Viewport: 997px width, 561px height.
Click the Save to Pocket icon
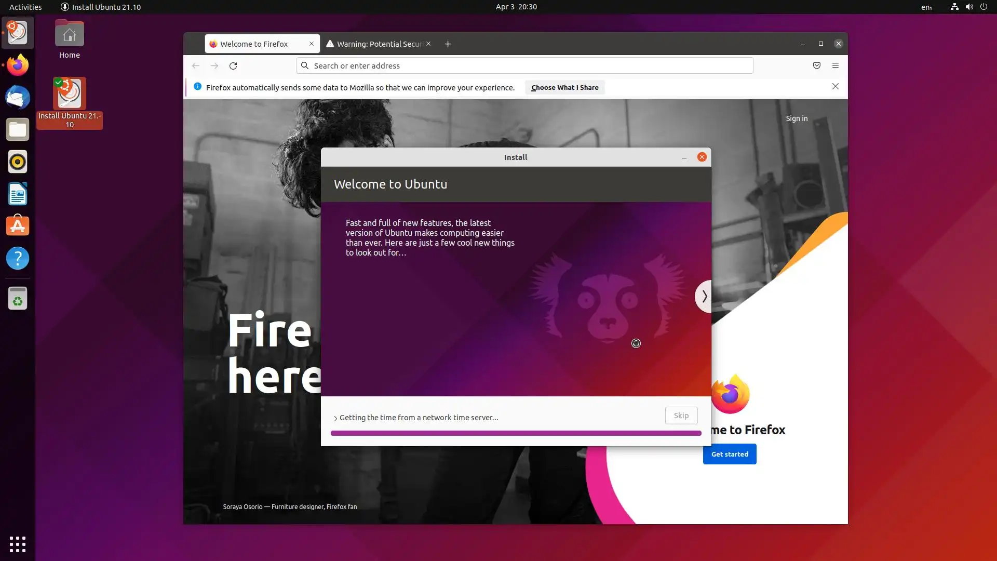pos(816,65)
